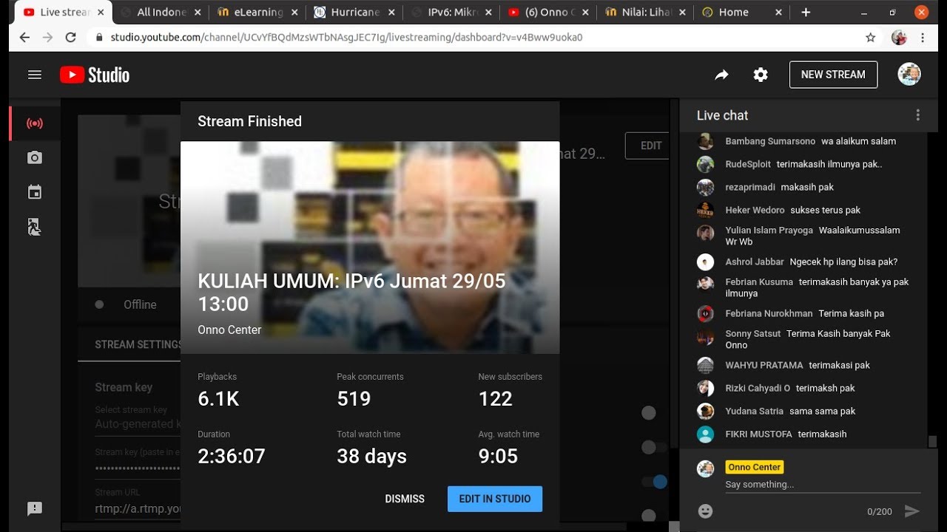Switch to the eLearning browser tab
This screenshot has height=532, width=947.
[x=257, y=12]
